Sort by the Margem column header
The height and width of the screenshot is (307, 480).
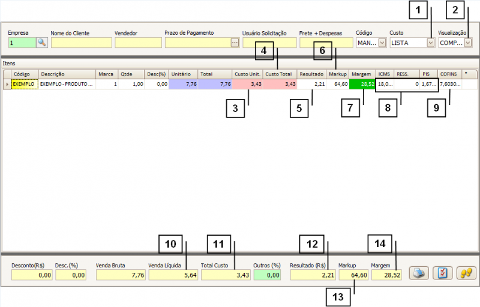(x=361, y=74)
